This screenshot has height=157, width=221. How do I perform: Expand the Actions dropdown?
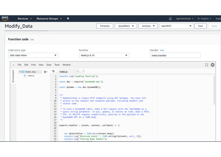tap(148, 26)
